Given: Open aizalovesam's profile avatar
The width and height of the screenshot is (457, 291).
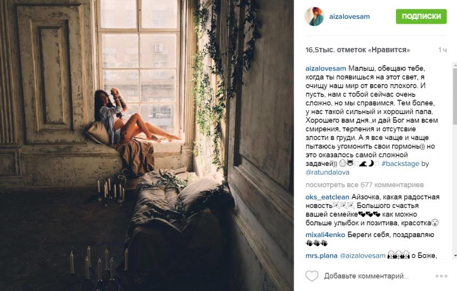Looking at the screenshot, I should (314, 17).
